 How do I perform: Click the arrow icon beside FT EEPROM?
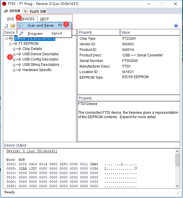pos(15,44)
